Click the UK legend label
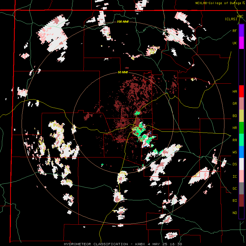This screenshot has height=246, width=246. point(235,43)
